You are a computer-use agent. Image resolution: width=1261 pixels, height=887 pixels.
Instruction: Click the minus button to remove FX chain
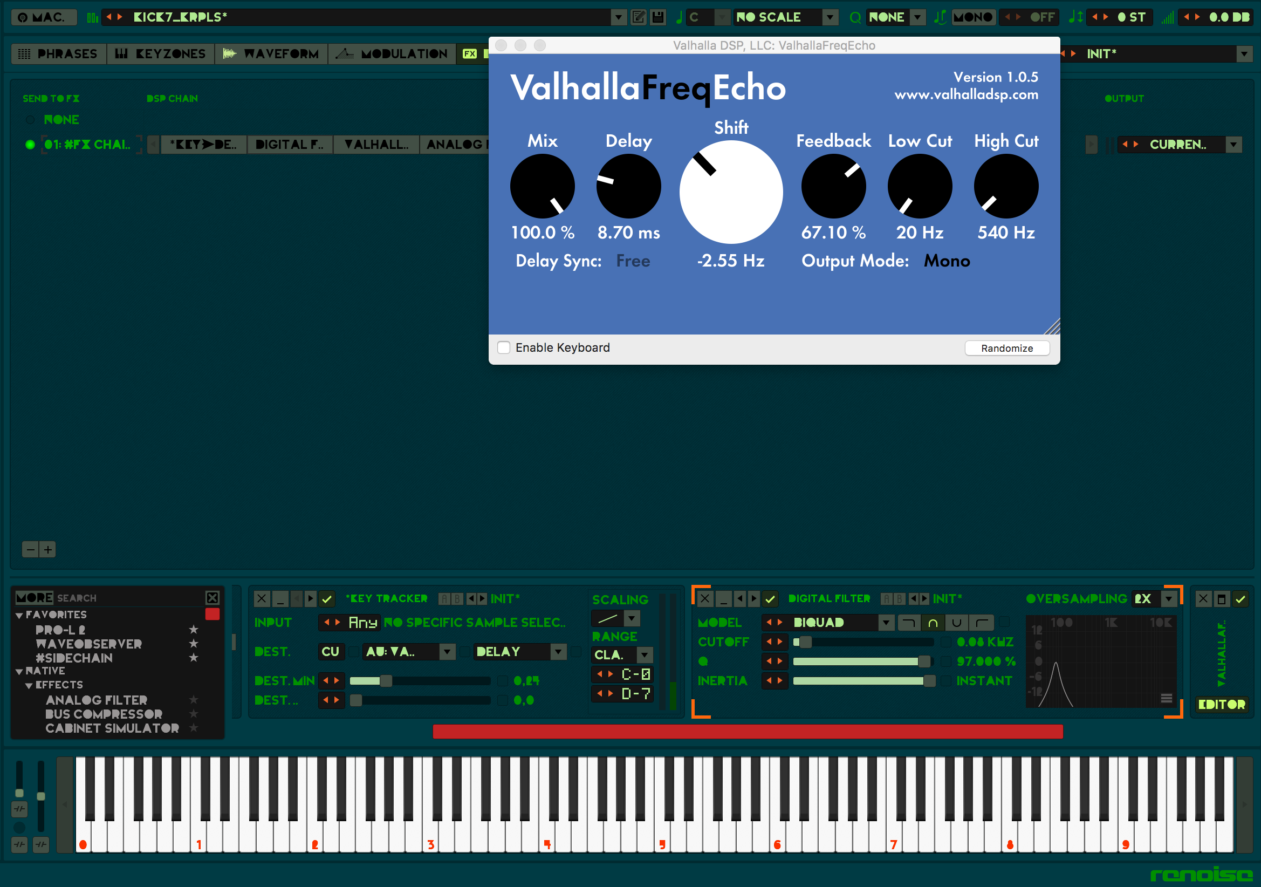pos(31,550)
